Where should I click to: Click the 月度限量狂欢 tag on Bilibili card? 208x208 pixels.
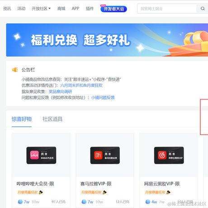coord(30,192)
